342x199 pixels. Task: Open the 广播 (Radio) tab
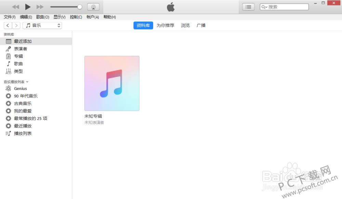[201, 25]
